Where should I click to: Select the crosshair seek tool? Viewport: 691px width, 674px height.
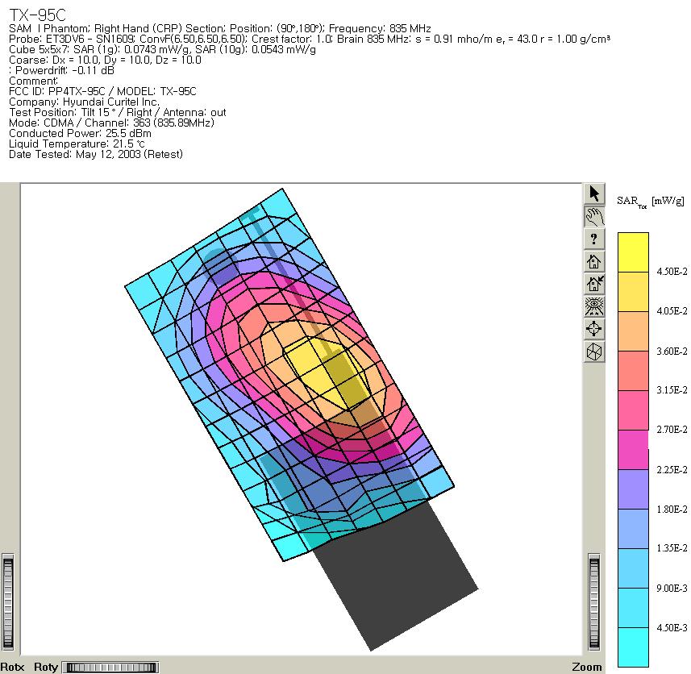(594, 329)
